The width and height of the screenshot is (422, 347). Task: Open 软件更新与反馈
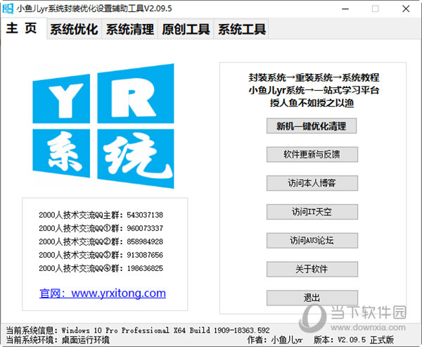312,154
